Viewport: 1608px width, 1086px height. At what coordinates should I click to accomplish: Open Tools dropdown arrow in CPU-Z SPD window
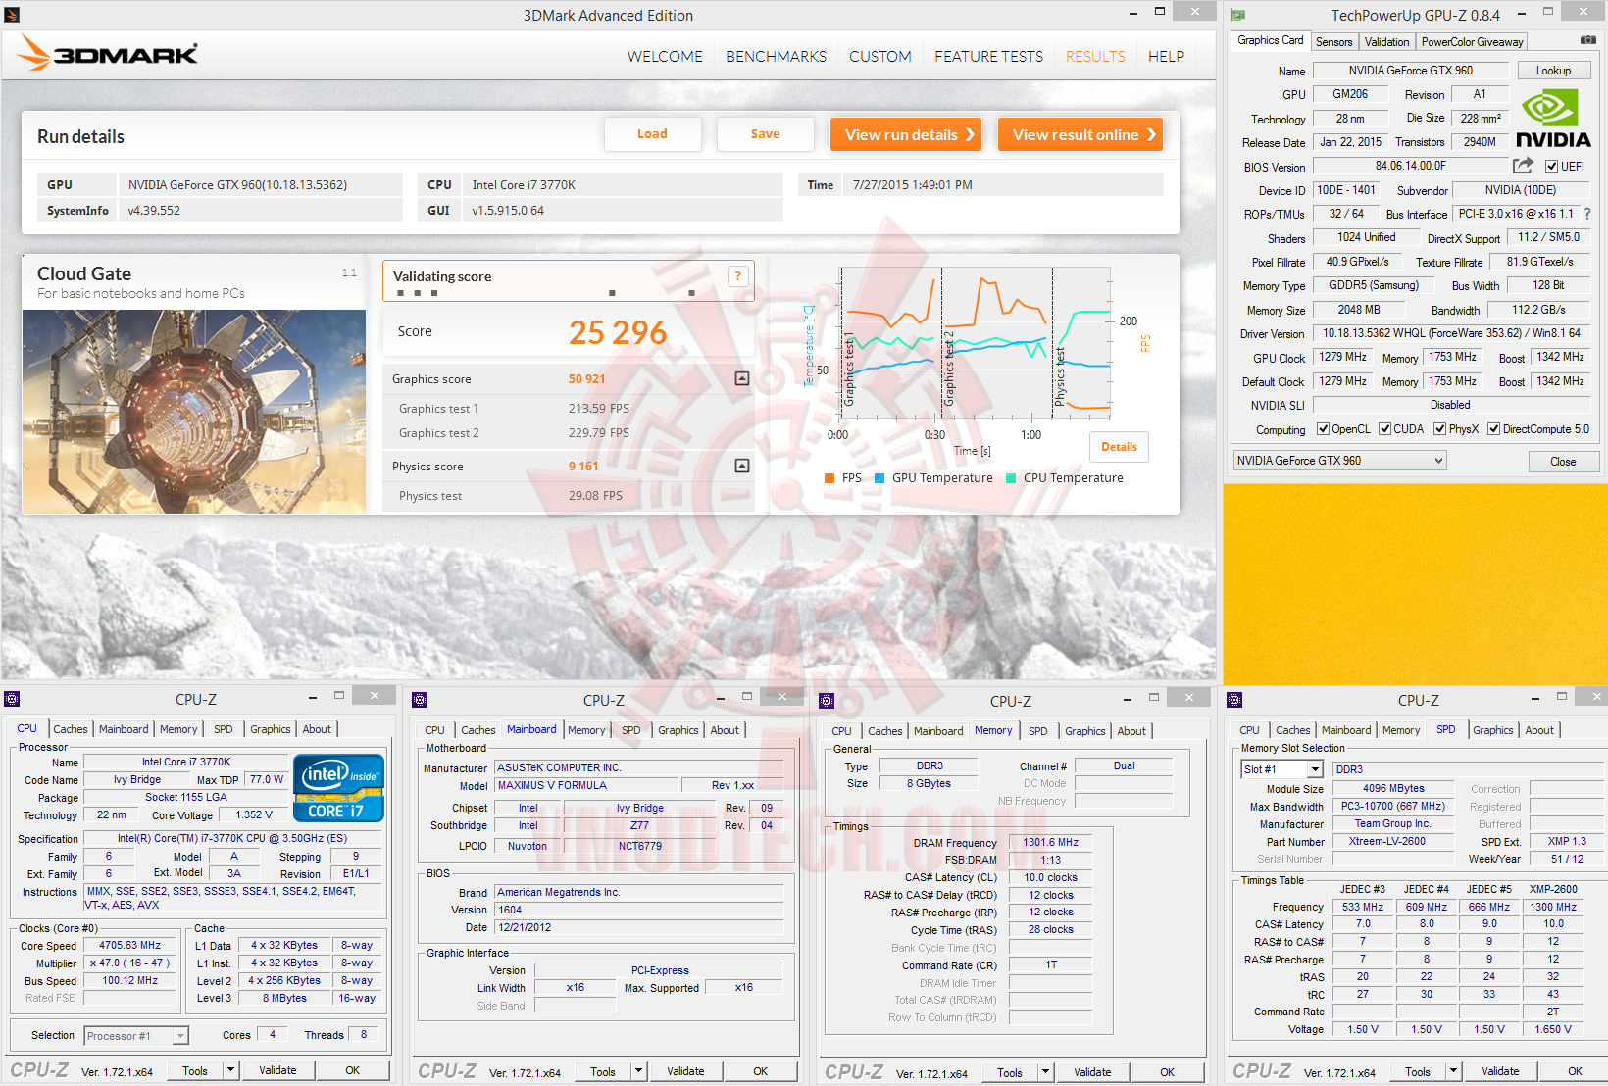1453,1071
